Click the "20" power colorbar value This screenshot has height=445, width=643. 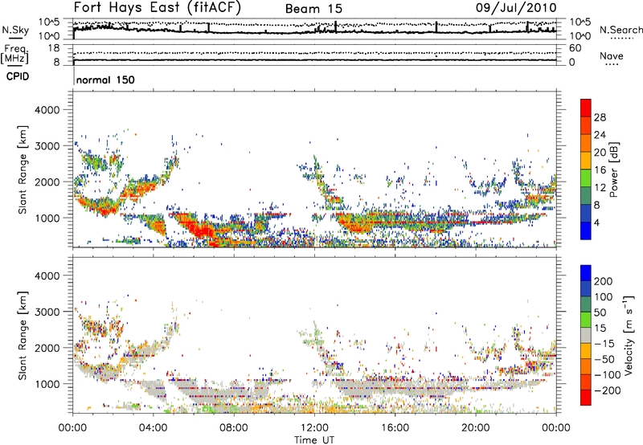coord(600,153)
